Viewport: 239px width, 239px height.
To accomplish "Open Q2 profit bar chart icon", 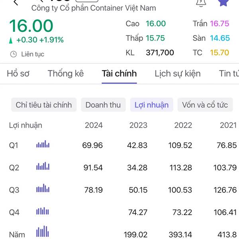I will point(43,166).
